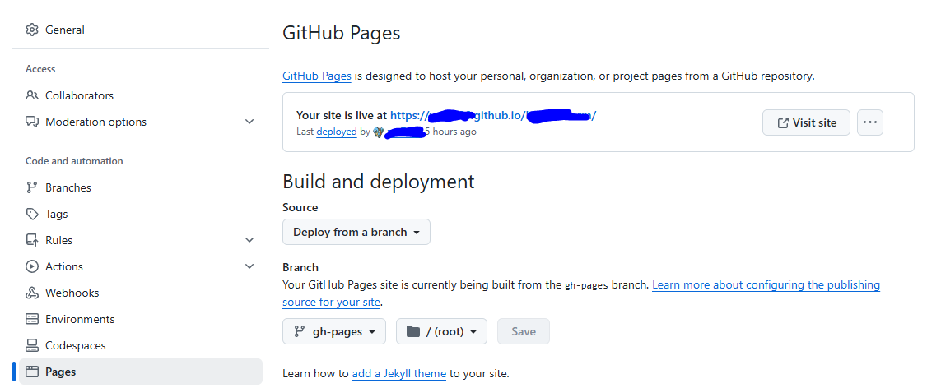This screenshot has height=388, width=927.
Task: Click the Source label
Action: [x=300, y=207]
